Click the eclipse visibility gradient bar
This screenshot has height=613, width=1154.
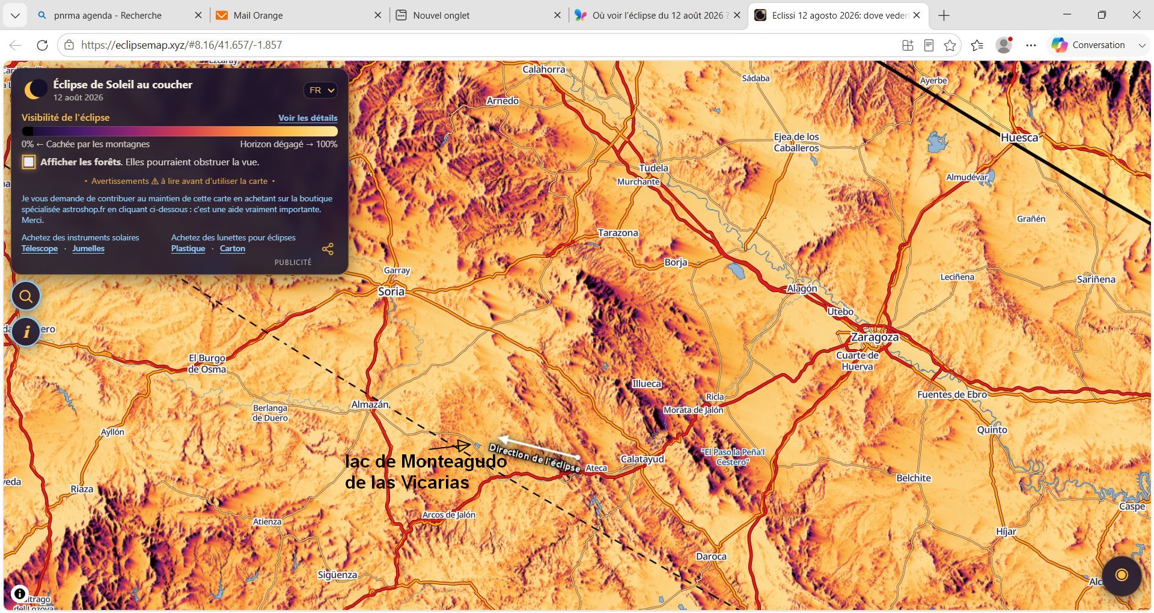180,131
